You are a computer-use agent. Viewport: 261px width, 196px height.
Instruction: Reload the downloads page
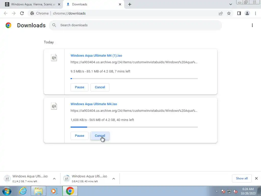point(22,13)
